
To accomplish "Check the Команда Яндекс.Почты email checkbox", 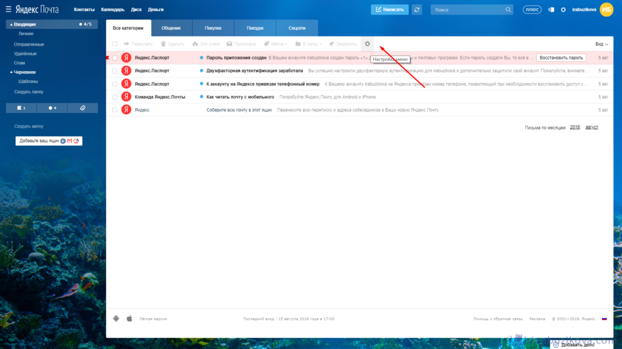I will pyautogui.click(x=115, y=97).
